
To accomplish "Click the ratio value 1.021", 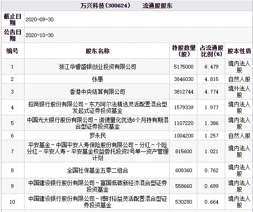I will click(211, 151).
